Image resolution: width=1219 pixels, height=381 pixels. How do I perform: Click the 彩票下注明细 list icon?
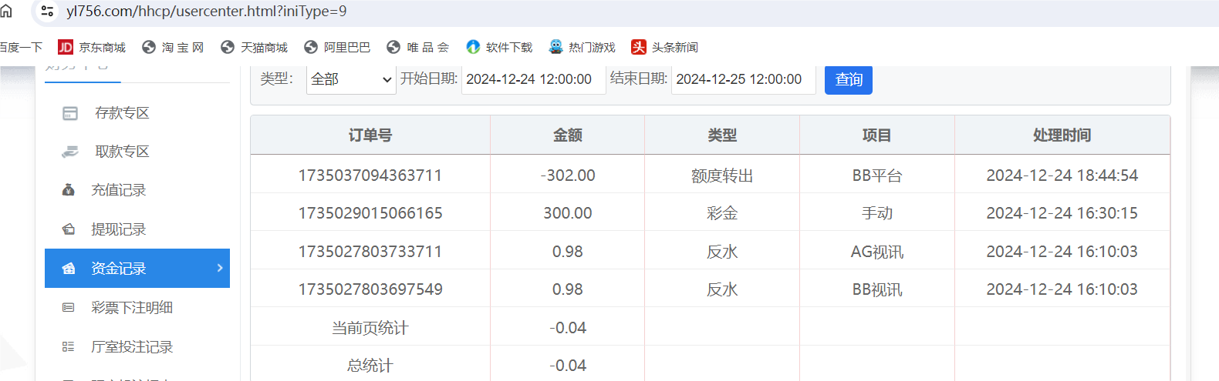pyautogui.click(x=69, y=308)
